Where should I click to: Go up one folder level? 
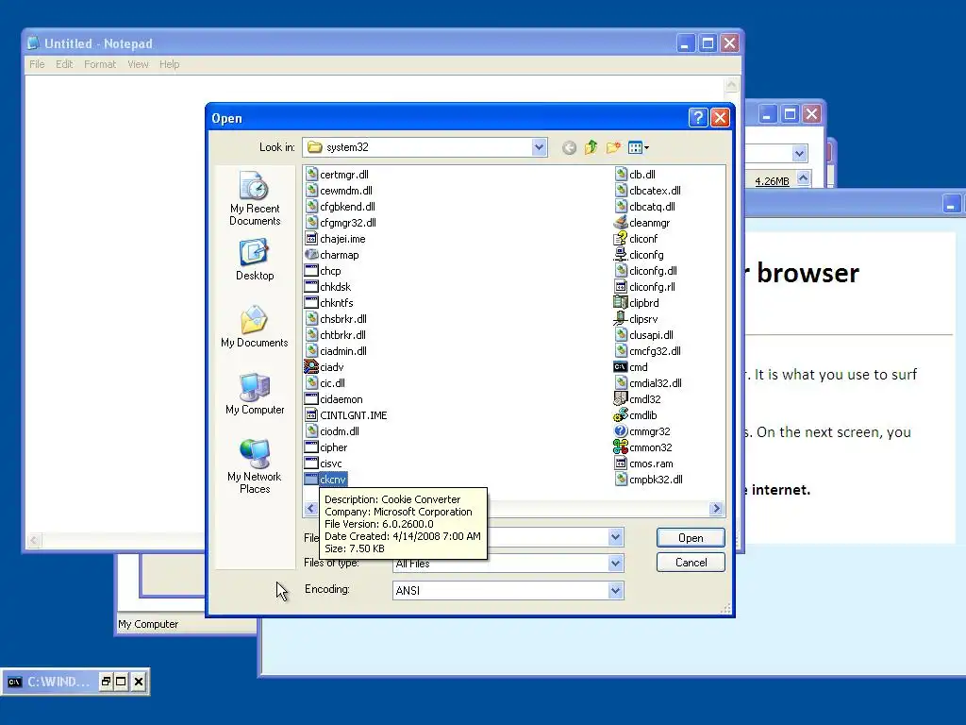pos(591,147)
